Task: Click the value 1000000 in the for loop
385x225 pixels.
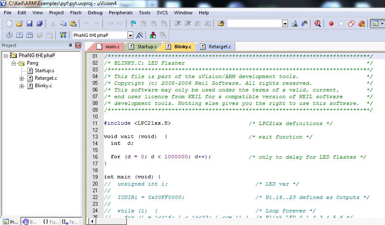Action: pos(176,157)
